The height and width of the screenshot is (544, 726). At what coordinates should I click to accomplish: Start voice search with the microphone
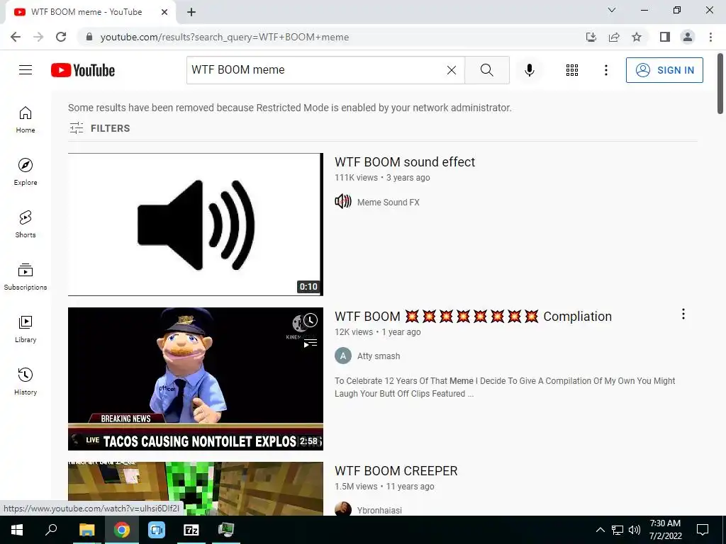529,70
